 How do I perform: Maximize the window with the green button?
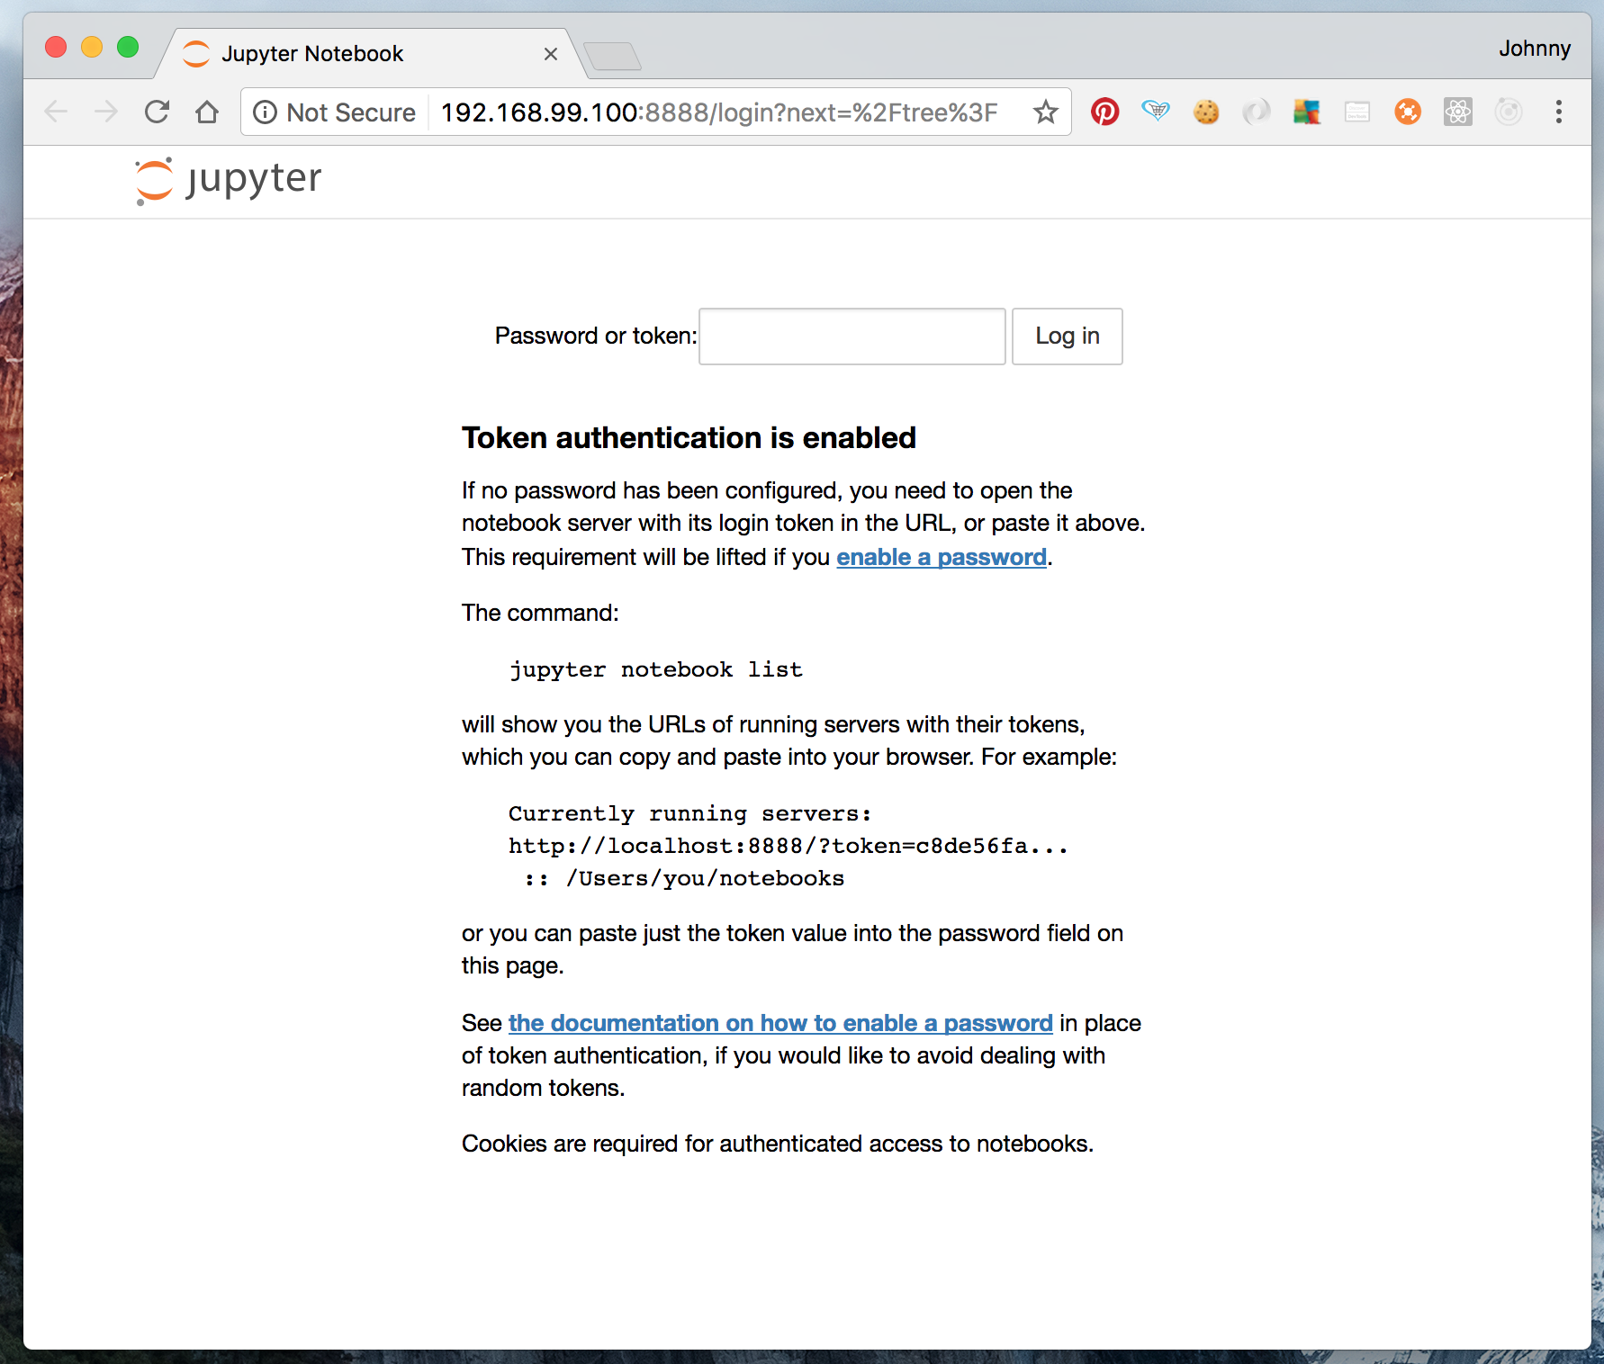tap(128, 47)
